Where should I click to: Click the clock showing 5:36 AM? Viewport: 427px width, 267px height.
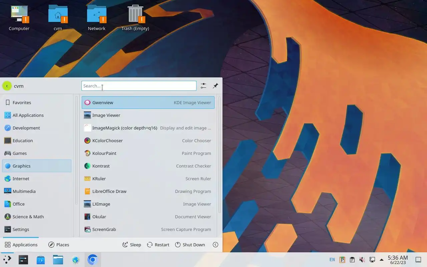tap(398, 260)
